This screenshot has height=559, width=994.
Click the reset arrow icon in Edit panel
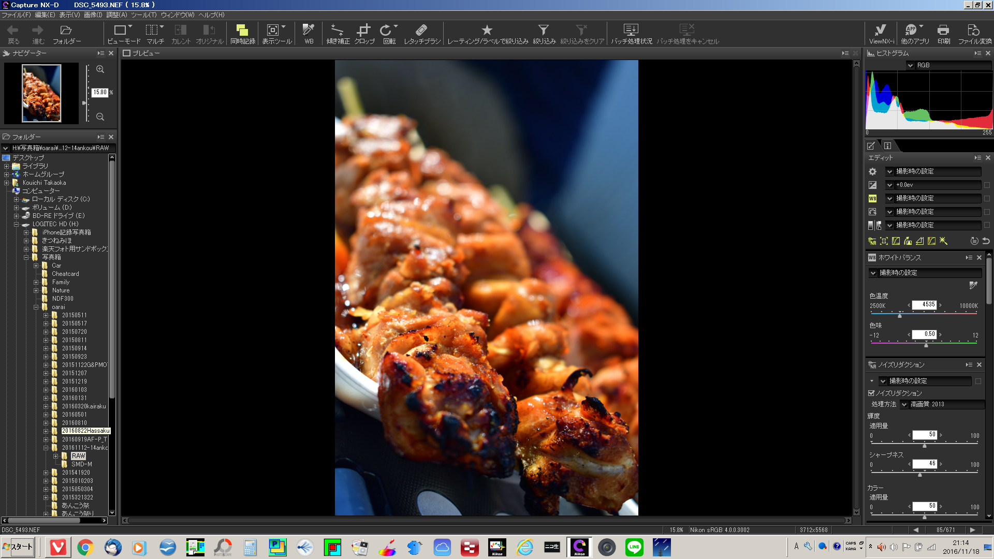click(x=986, y=241)
